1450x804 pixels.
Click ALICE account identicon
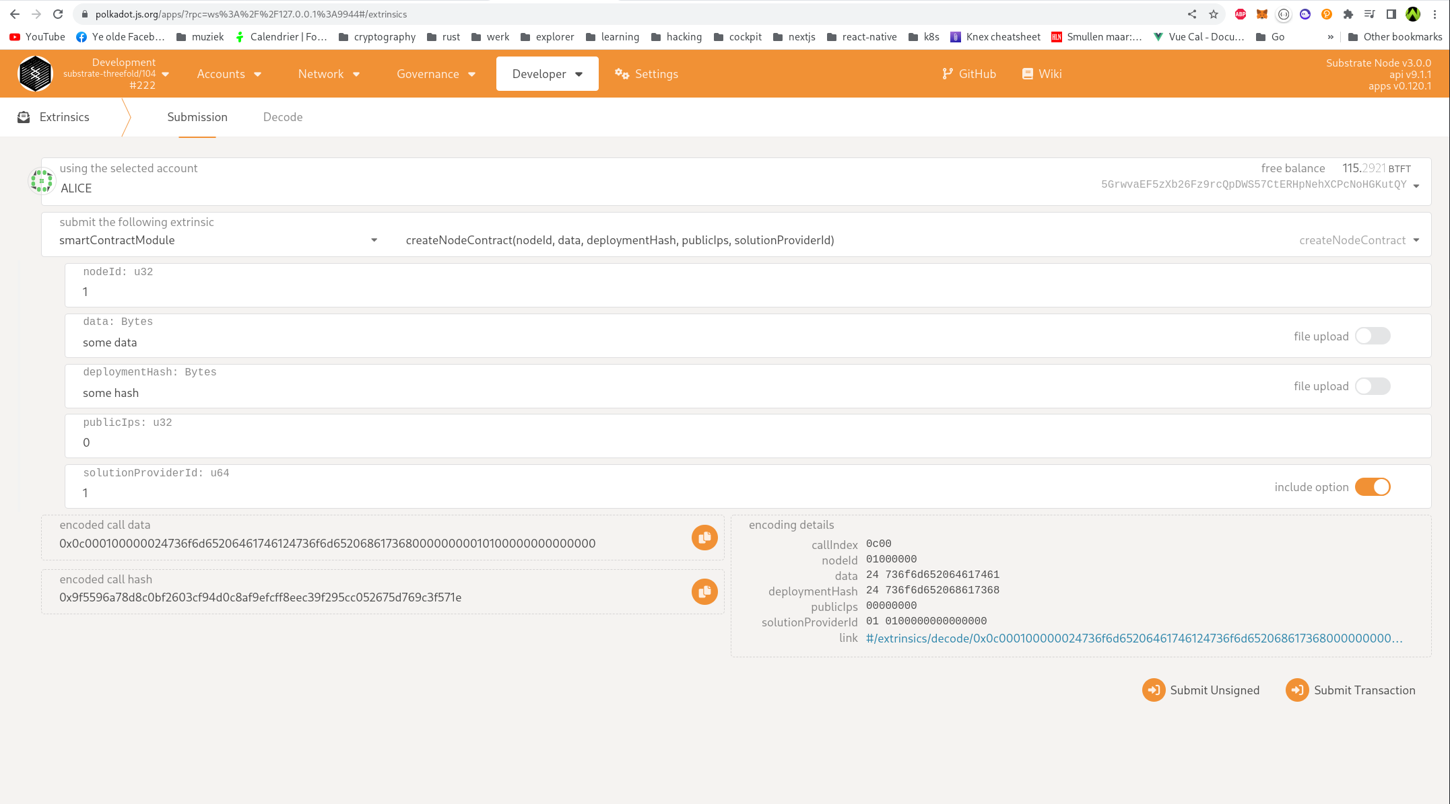(42, 181)
